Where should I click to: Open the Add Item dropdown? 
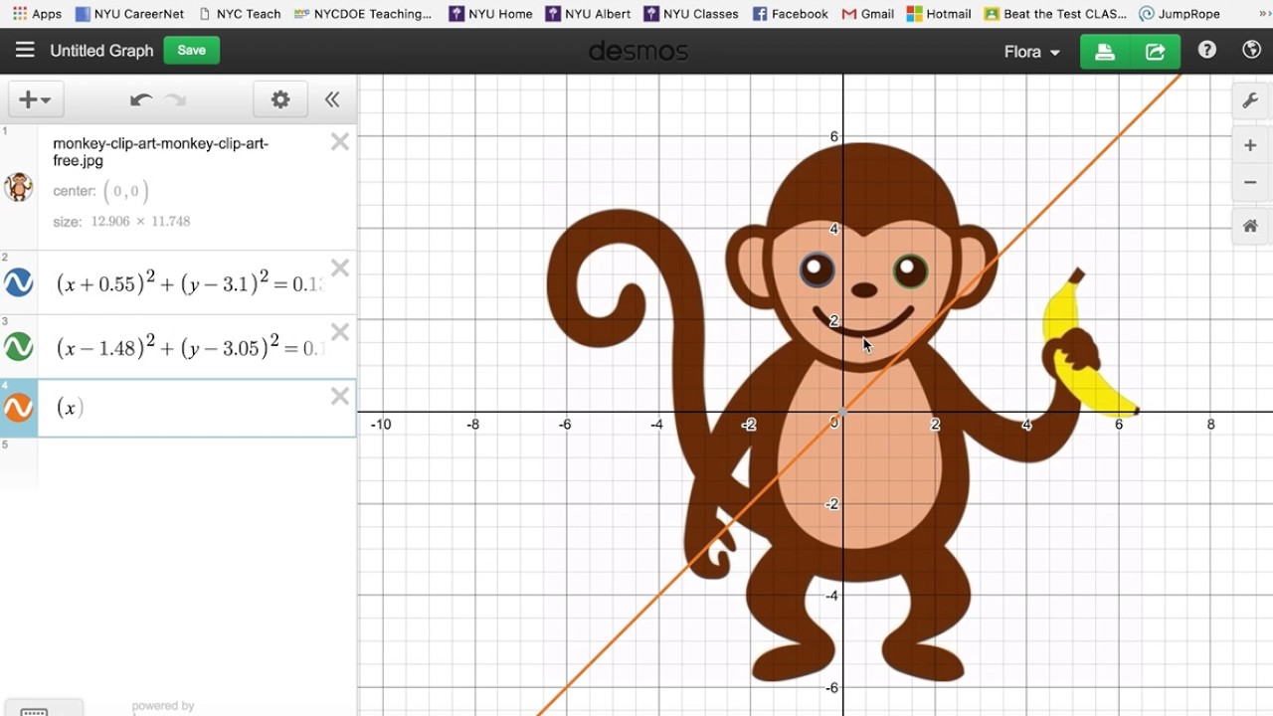36,99
